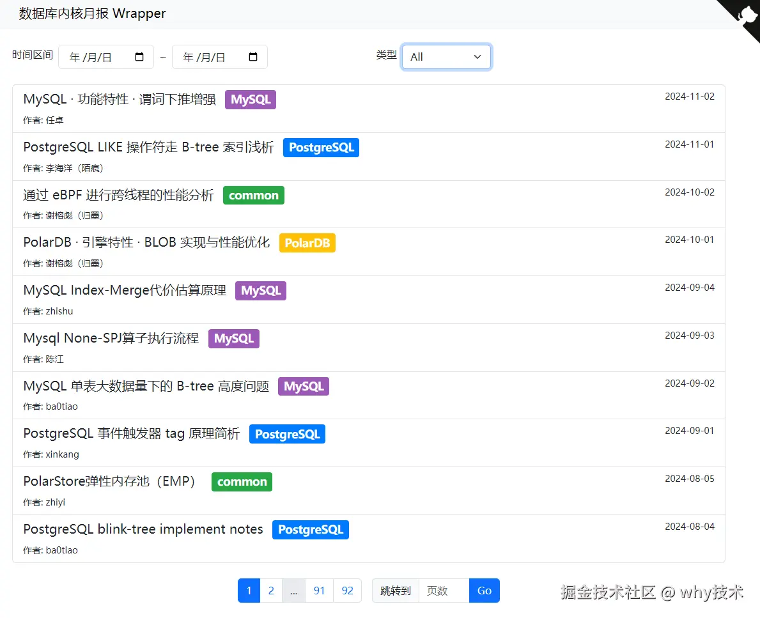Click the date 2024-09-01
760x618 pixels.
click(689, 431)
